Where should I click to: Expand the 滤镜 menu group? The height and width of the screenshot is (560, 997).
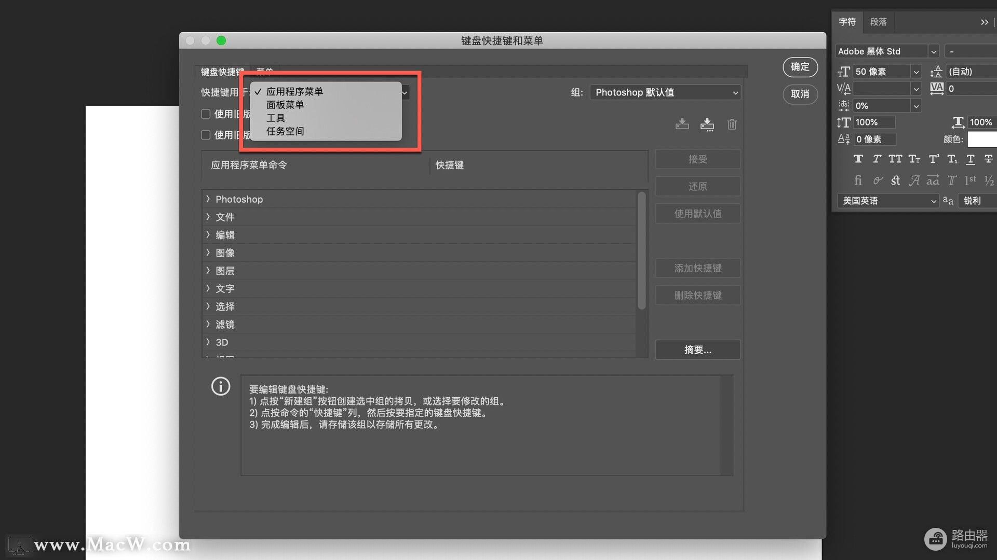point(208,324)
